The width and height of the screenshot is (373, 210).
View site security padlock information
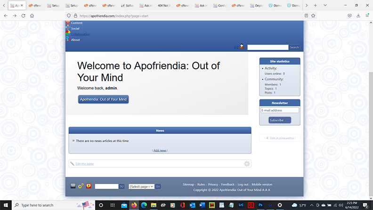tap(75, 16)
